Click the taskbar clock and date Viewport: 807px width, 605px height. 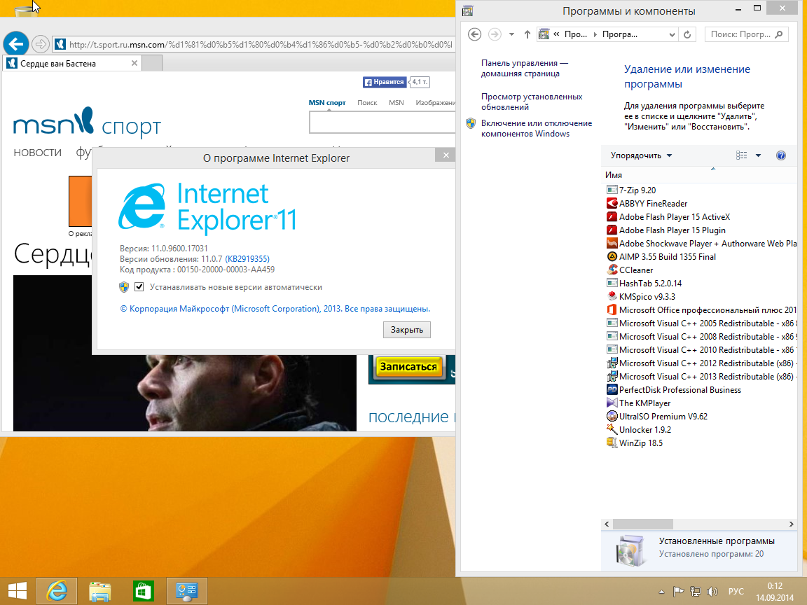tap(775, 592)
